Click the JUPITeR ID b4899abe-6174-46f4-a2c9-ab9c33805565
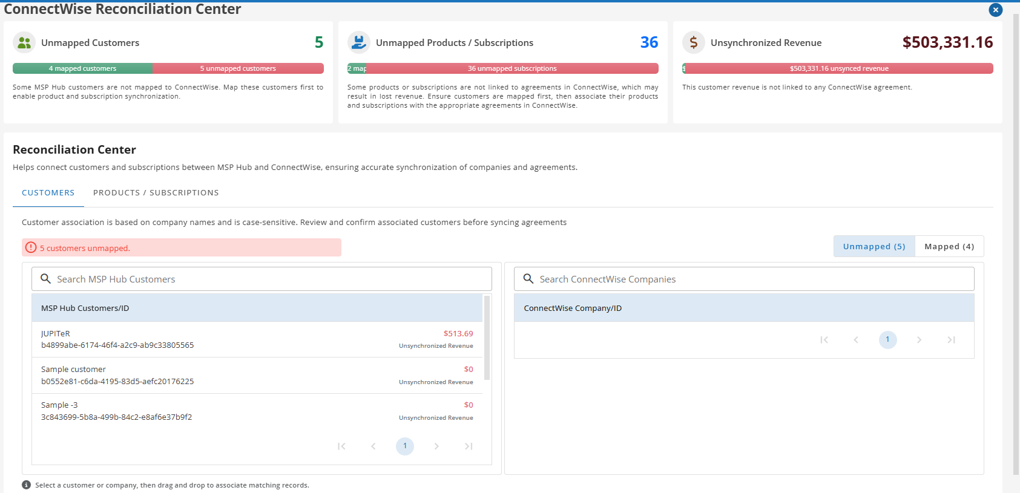 [x=117, y=345]
